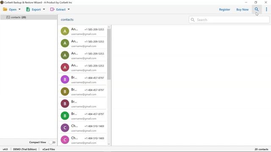Select the purple B avatar contact
Image resolution: width=271 pixels, height=152 pixels.
[x=65, y=79]
